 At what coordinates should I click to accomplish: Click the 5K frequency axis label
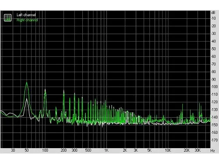[149, 150]
